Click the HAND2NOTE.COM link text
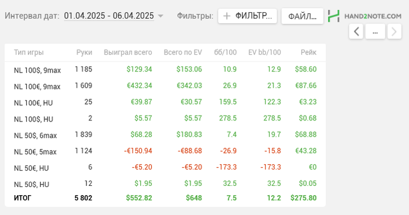 pos(373,16)
